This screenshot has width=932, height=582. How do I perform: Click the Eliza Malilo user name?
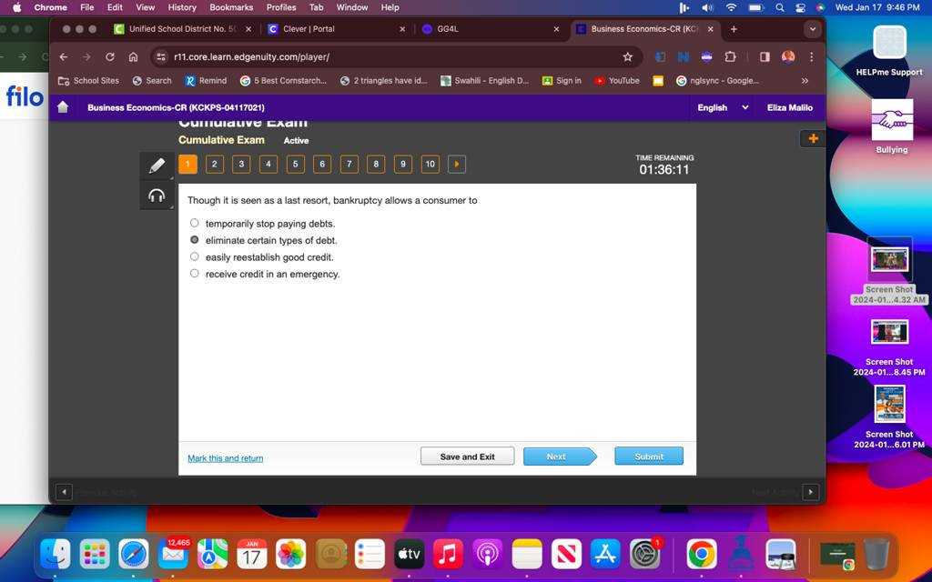pos(789,107)
